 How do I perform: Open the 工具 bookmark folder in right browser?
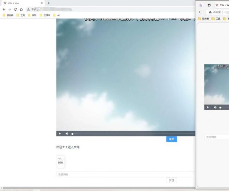pos(216,19)
